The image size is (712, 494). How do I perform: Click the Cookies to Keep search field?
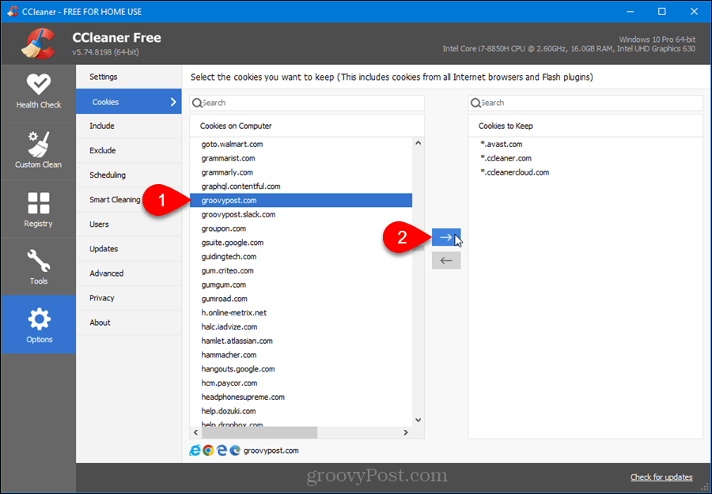[x=585, y=103]
